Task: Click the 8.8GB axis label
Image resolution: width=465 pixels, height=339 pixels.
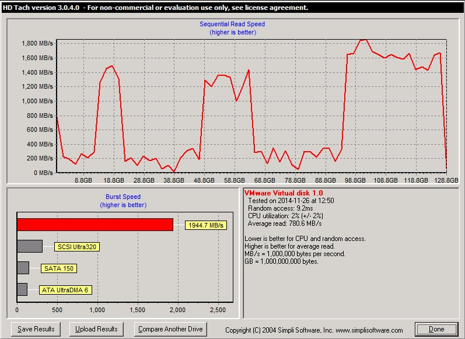Action: coord(83,180)
